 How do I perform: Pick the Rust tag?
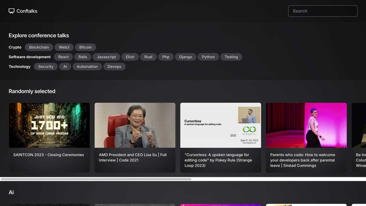coord(148,57)
